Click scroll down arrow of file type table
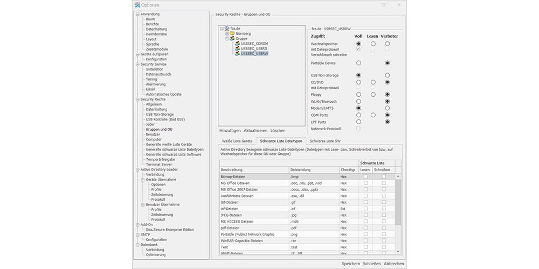 pos(398,251)
